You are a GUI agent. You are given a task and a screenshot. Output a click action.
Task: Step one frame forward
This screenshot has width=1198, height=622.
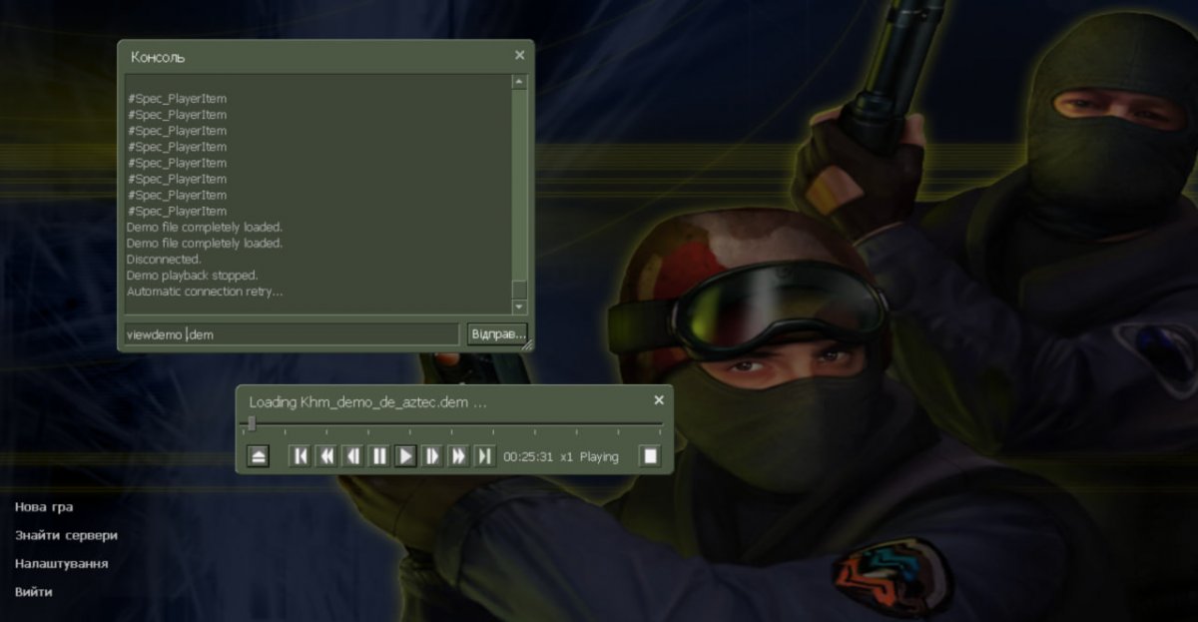pos(431,456)
